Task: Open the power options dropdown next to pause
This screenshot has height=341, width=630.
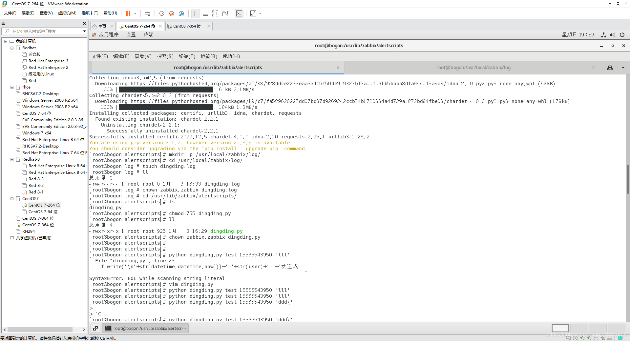Action: pos(135,13)
